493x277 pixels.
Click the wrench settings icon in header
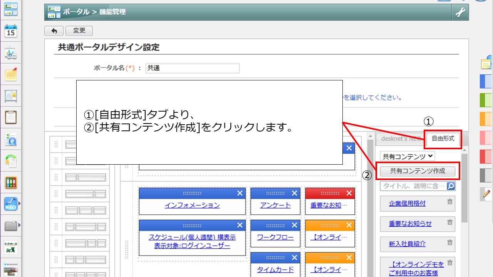tap(460, 12)
